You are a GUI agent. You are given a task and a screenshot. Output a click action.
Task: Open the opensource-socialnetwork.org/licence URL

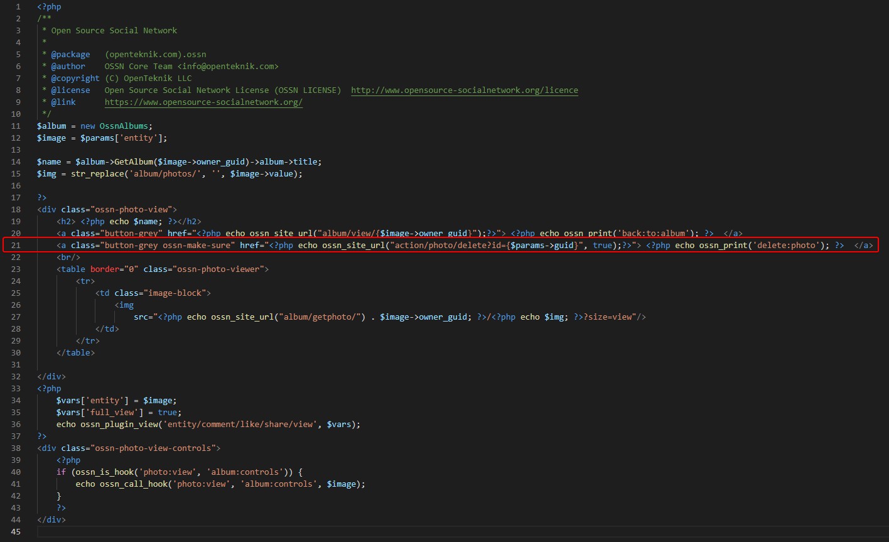pos(464,90)
